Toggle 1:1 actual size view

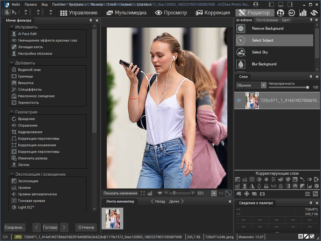221,193
